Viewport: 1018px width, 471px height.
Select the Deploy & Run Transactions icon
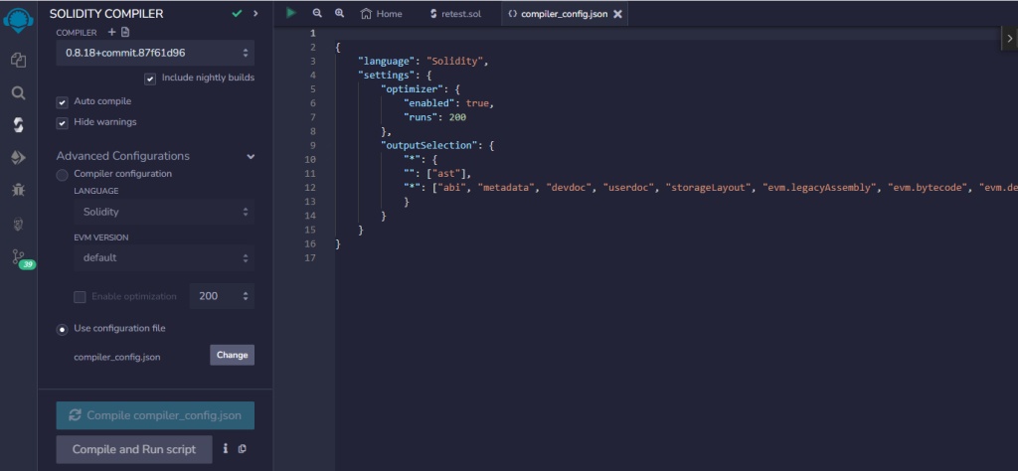pos(18,157)
